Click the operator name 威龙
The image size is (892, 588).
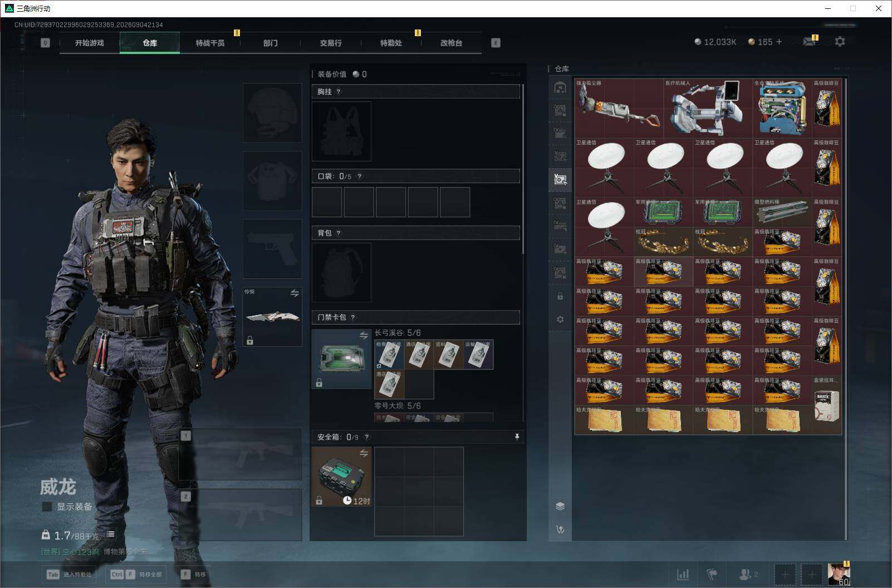pos(58,487)
